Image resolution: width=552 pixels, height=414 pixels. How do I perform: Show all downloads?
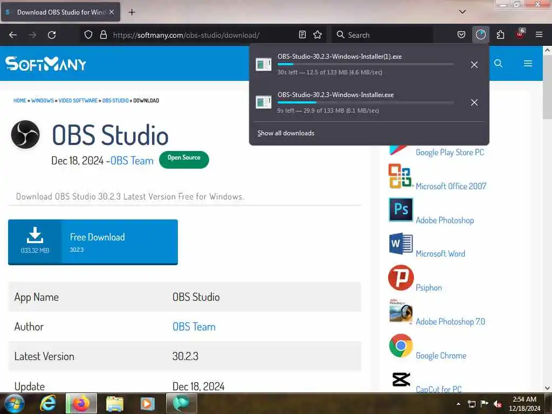click(286, 133)
